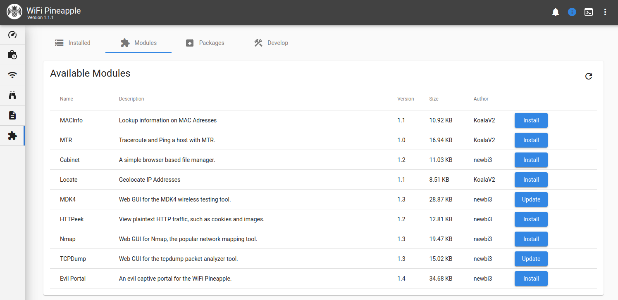
Task: Click the WiFi Pineapple logo icon
Action: 14,12
